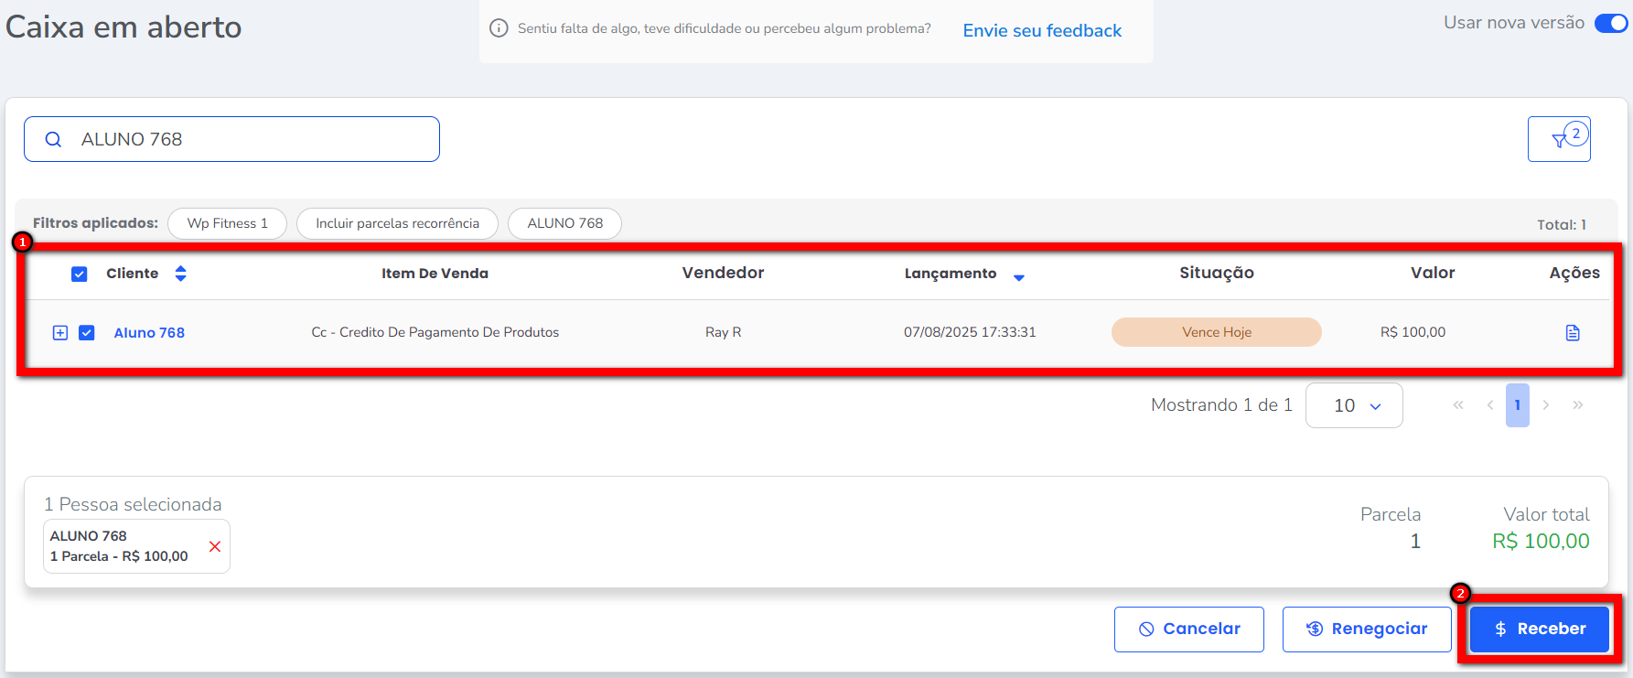This screenshot has width=1633, height=678.
Task: Uncheck the select-all header checkbox
Action: coord(80,274)
